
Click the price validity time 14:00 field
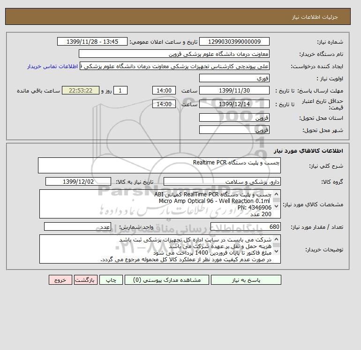tap(164, 104)
